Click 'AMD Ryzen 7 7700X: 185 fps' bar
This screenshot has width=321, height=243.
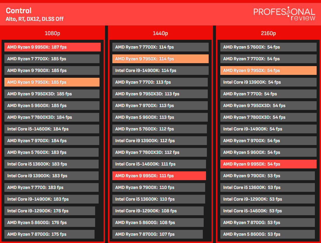[52, 59]
